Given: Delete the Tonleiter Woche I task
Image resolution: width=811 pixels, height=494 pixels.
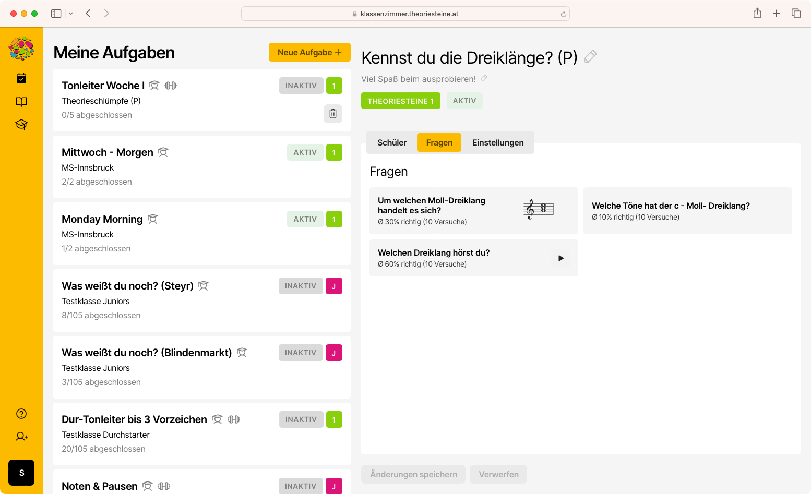Looking at the screenshot, I should pyautogui.click(x=333, y=114).
